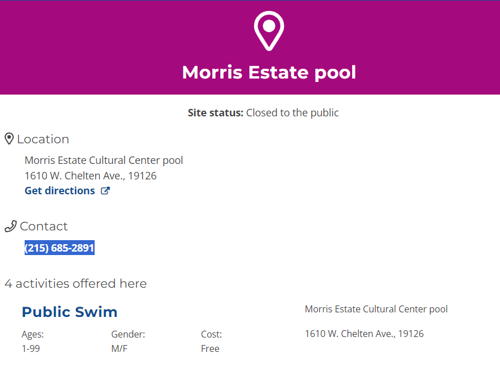Click the Morris Estate Cultural Center pool location name
500x384 pixels.
(x=104, y=160)
